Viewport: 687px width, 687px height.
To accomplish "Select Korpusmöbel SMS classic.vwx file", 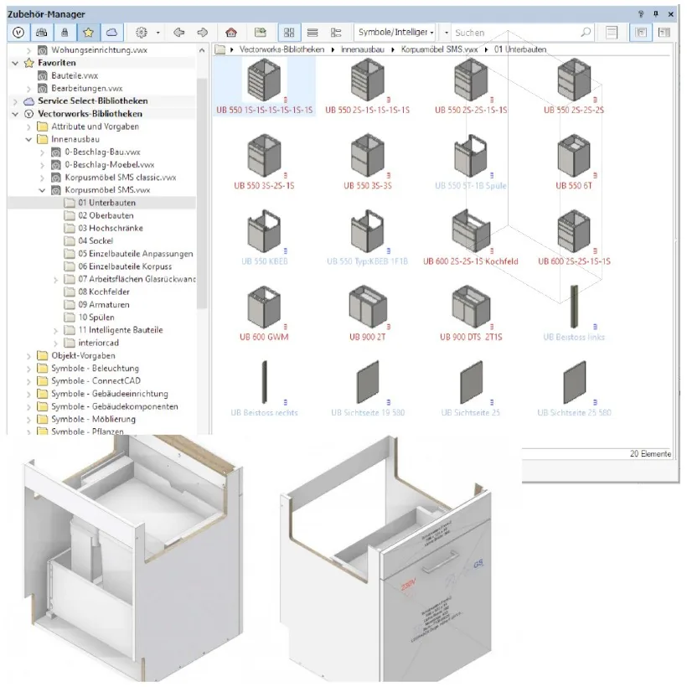I will [x=121, y=178].
